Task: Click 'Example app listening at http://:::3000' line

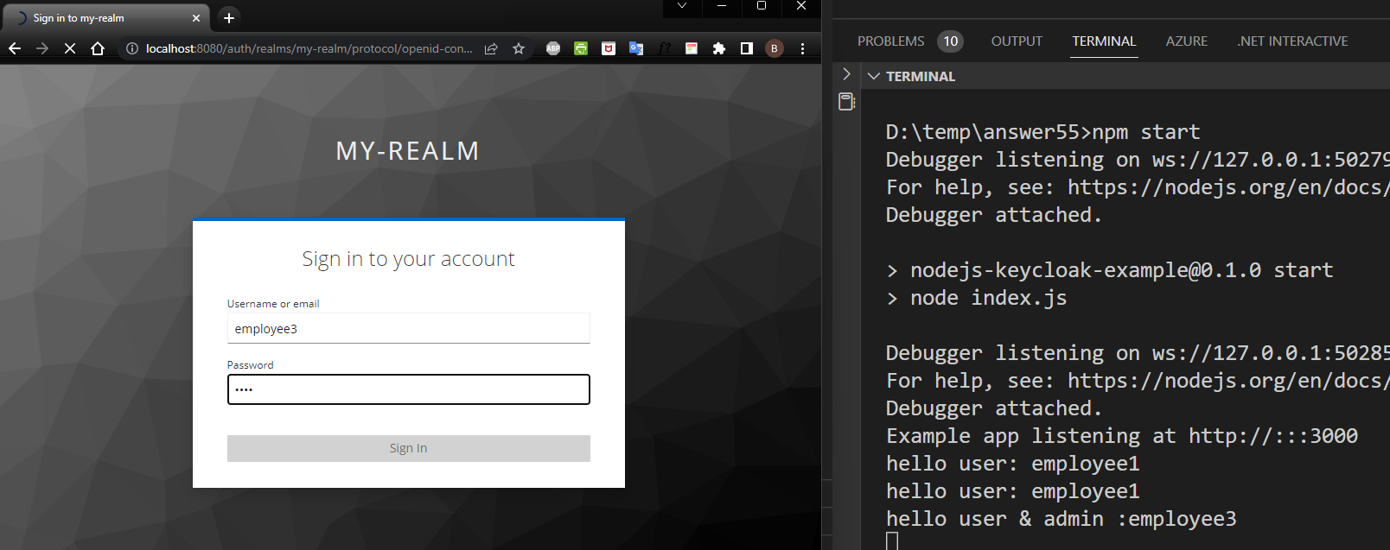Action: [x=1121, y=436]
